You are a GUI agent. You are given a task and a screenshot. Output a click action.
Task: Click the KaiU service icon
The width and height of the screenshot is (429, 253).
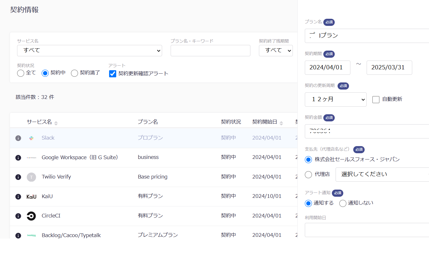pyautogui.click(x=31, y=196)
